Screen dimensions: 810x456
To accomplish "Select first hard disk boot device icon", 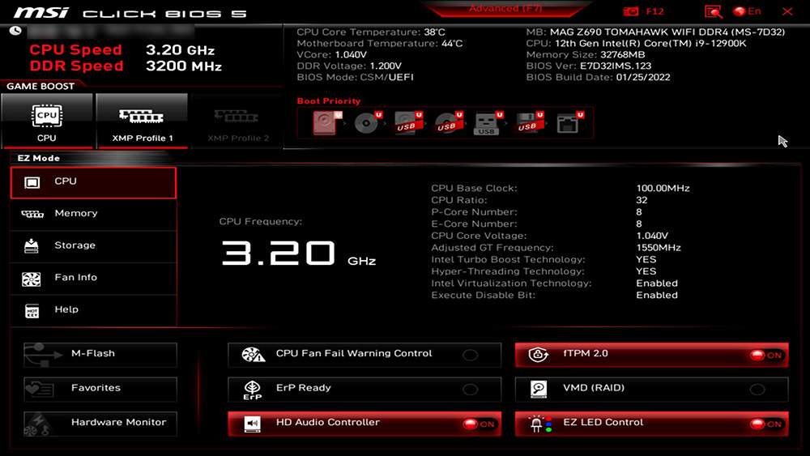I will tap(326, 123).
